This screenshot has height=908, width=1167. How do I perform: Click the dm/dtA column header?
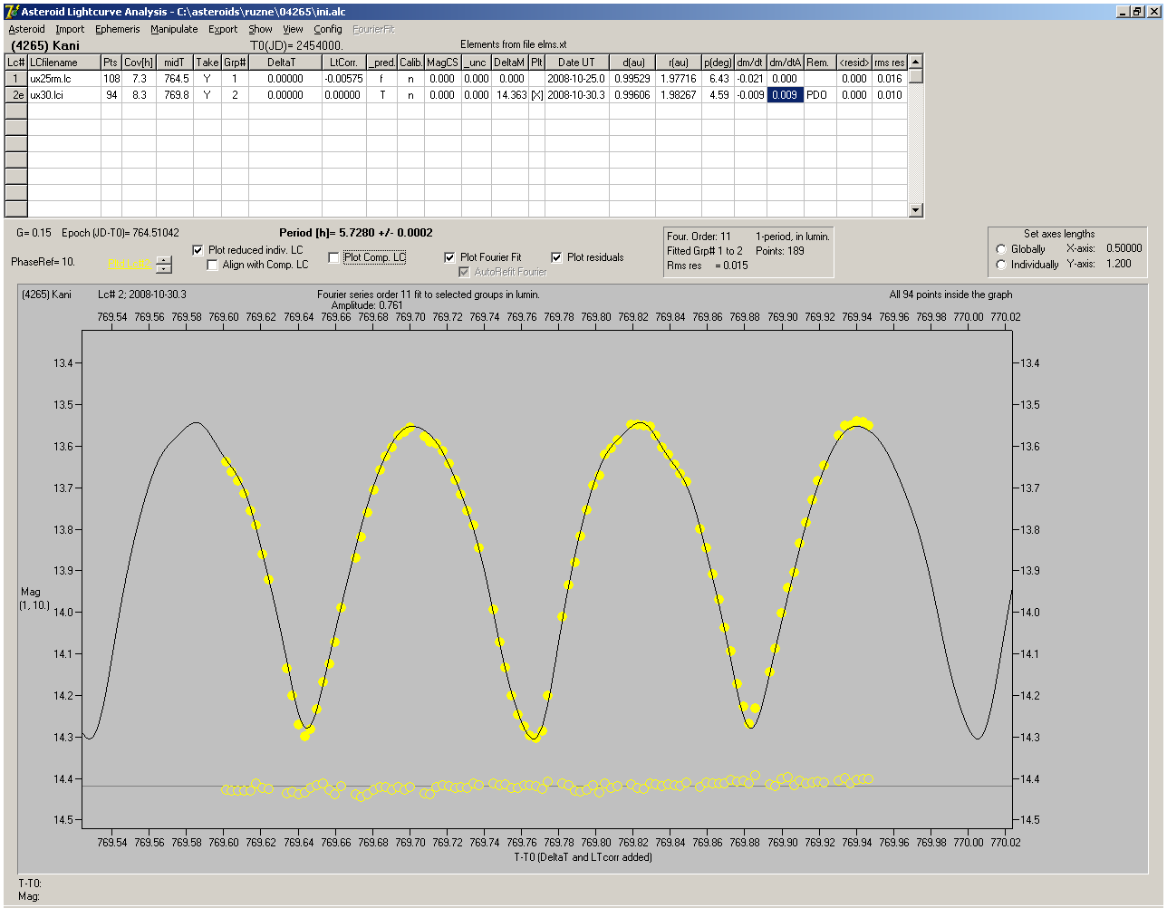785,63
